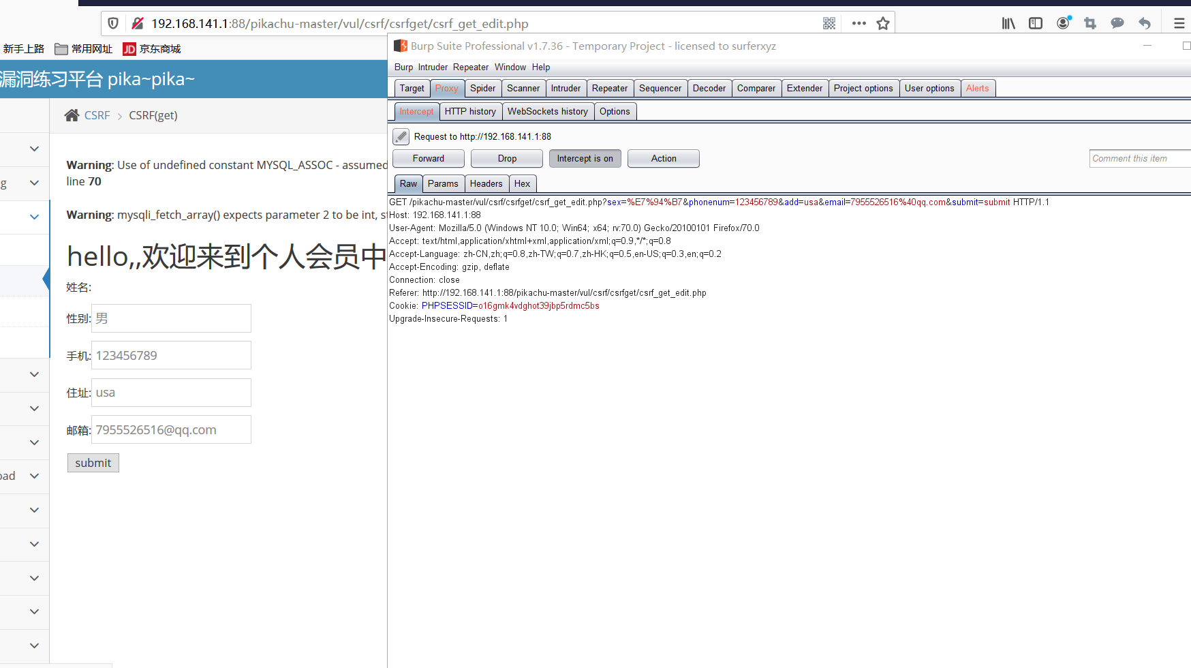
Task: Open the Action button menu
Action: coord(664,159)
